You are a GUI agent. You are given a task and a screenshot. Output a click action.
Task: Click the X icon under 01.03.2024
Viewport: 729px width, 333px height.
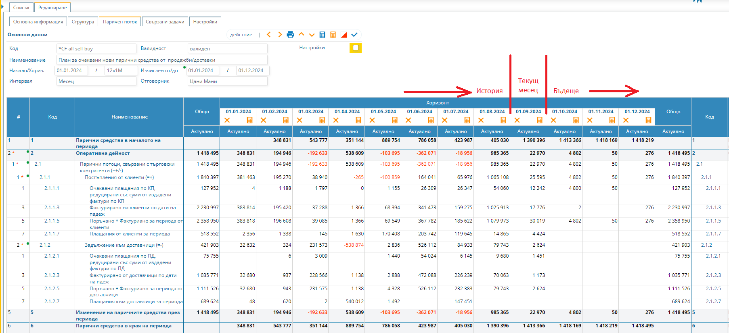pyautogui.click(x=300, y=120)
